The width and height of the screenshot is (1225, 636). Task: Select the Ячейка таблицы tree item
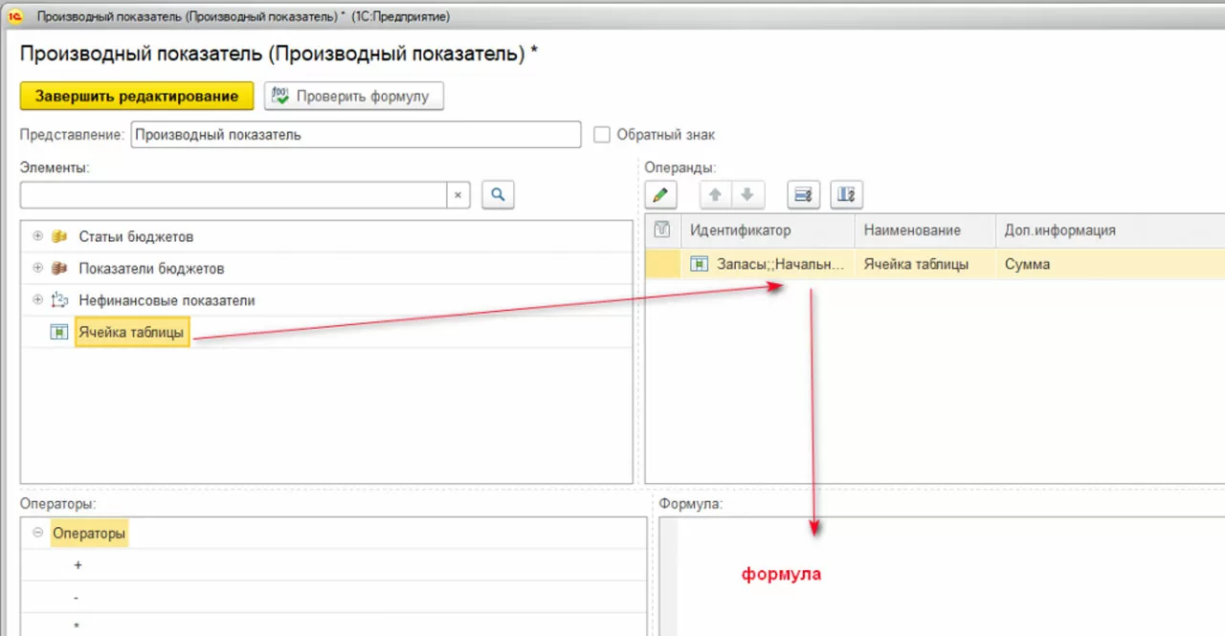[132, 332]
